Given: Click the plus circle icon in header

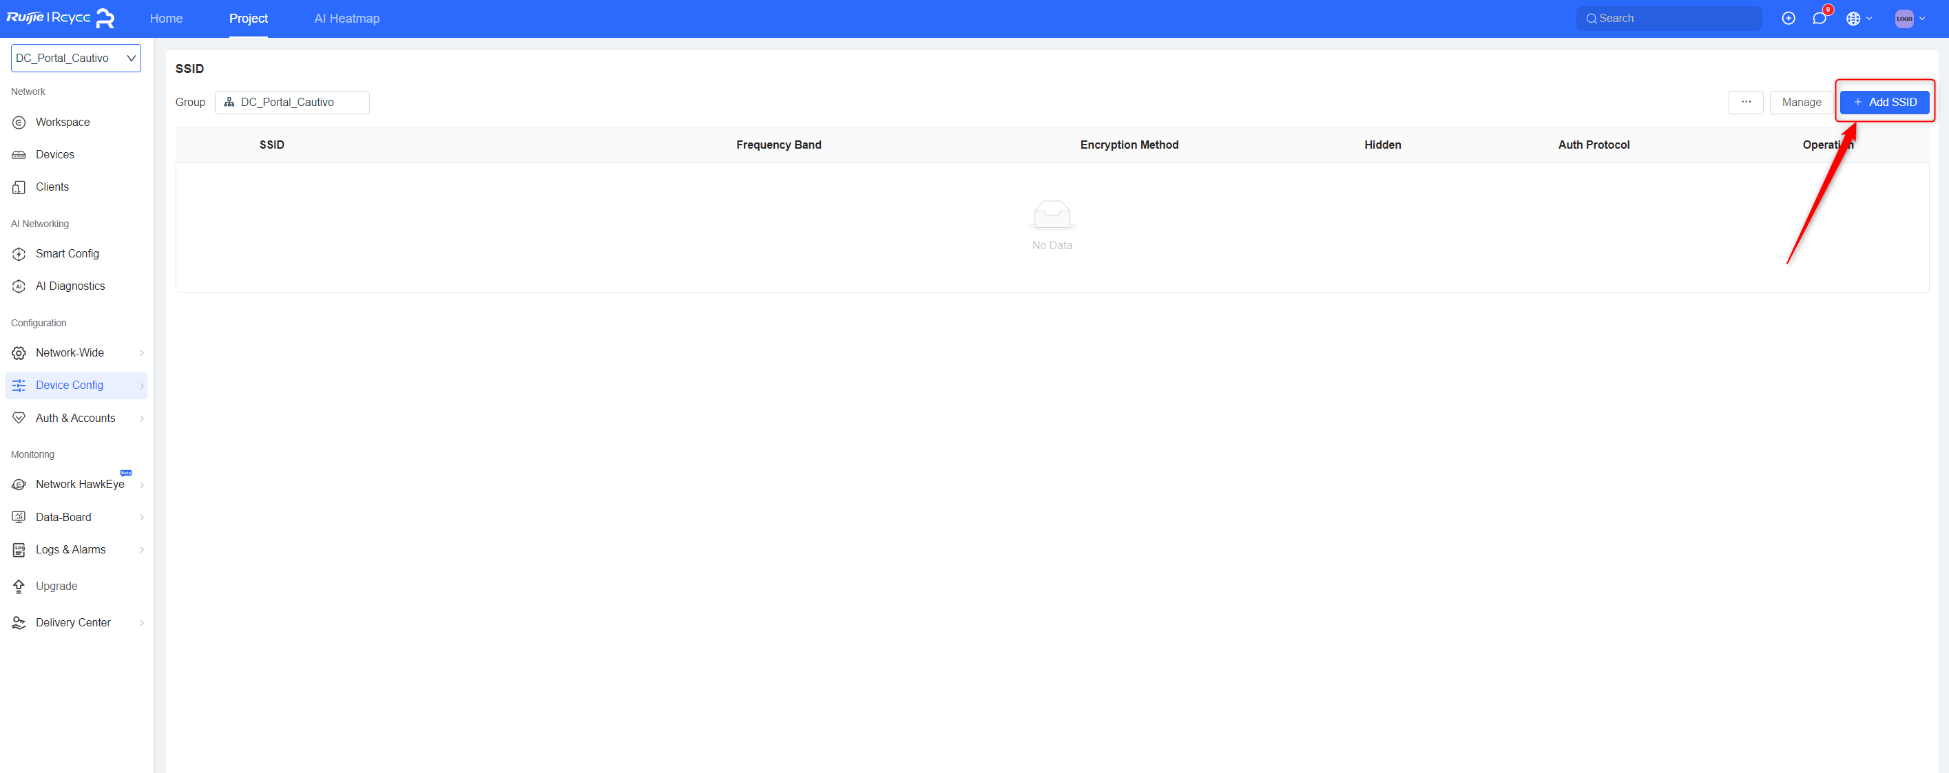Looking at the screenshot, I should pos(1788,18).
